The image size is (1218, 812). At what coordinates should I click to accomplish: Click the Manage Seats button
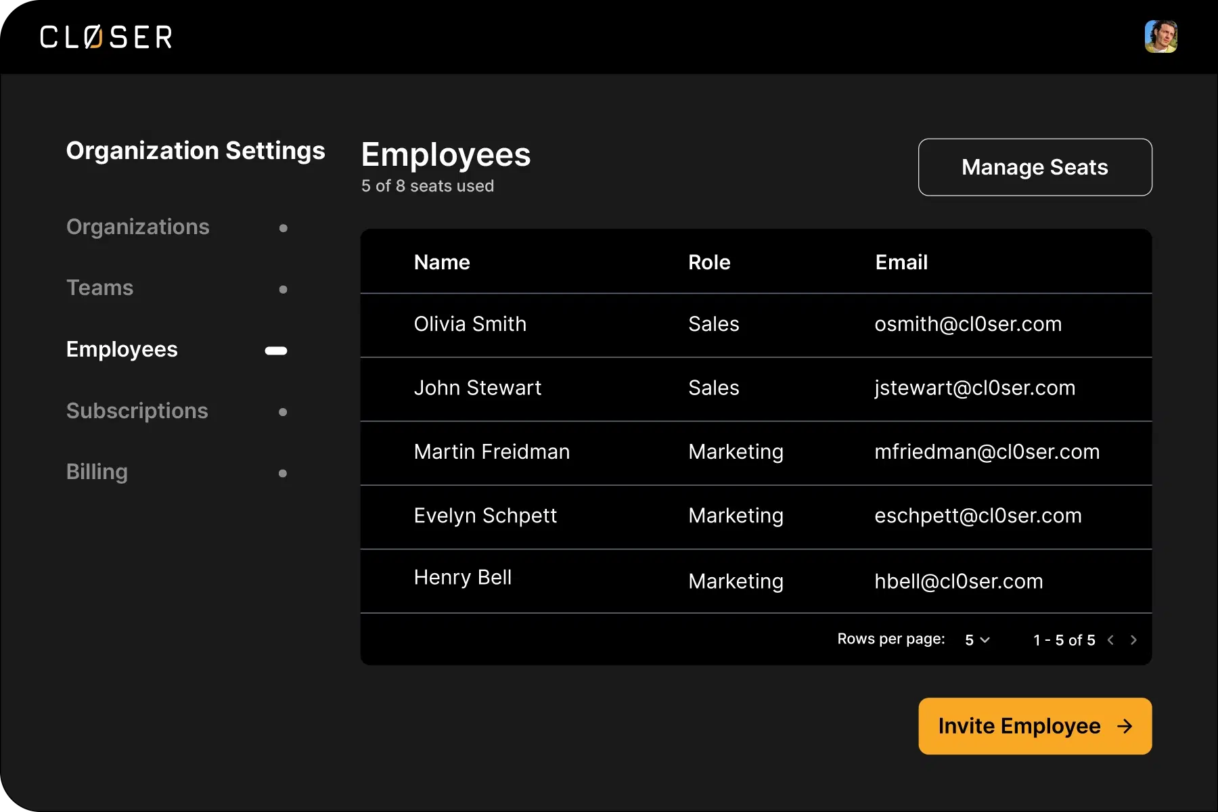(1035, 167)
